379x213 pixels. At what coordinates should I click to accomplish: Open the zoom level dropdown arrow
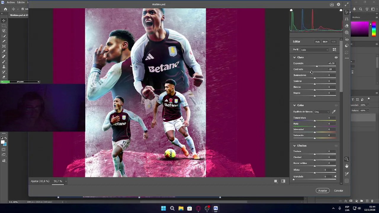66,181
